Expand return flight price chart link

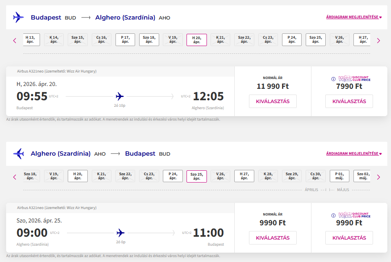click(353, 154)
